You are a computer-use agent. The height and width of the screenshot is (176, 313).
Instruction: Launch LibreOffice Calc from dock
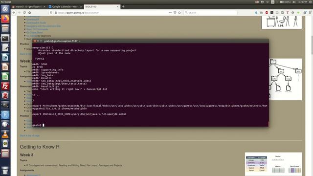[5, 76]
